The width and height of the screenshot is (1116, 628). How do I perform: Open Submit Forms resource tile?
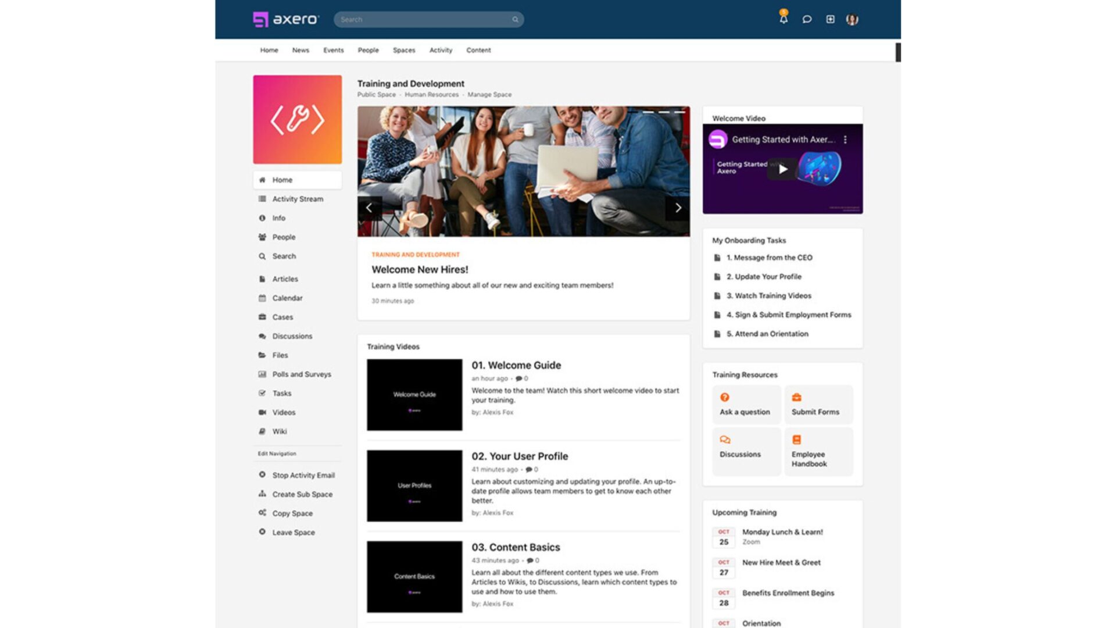click(x=818, y=405)
